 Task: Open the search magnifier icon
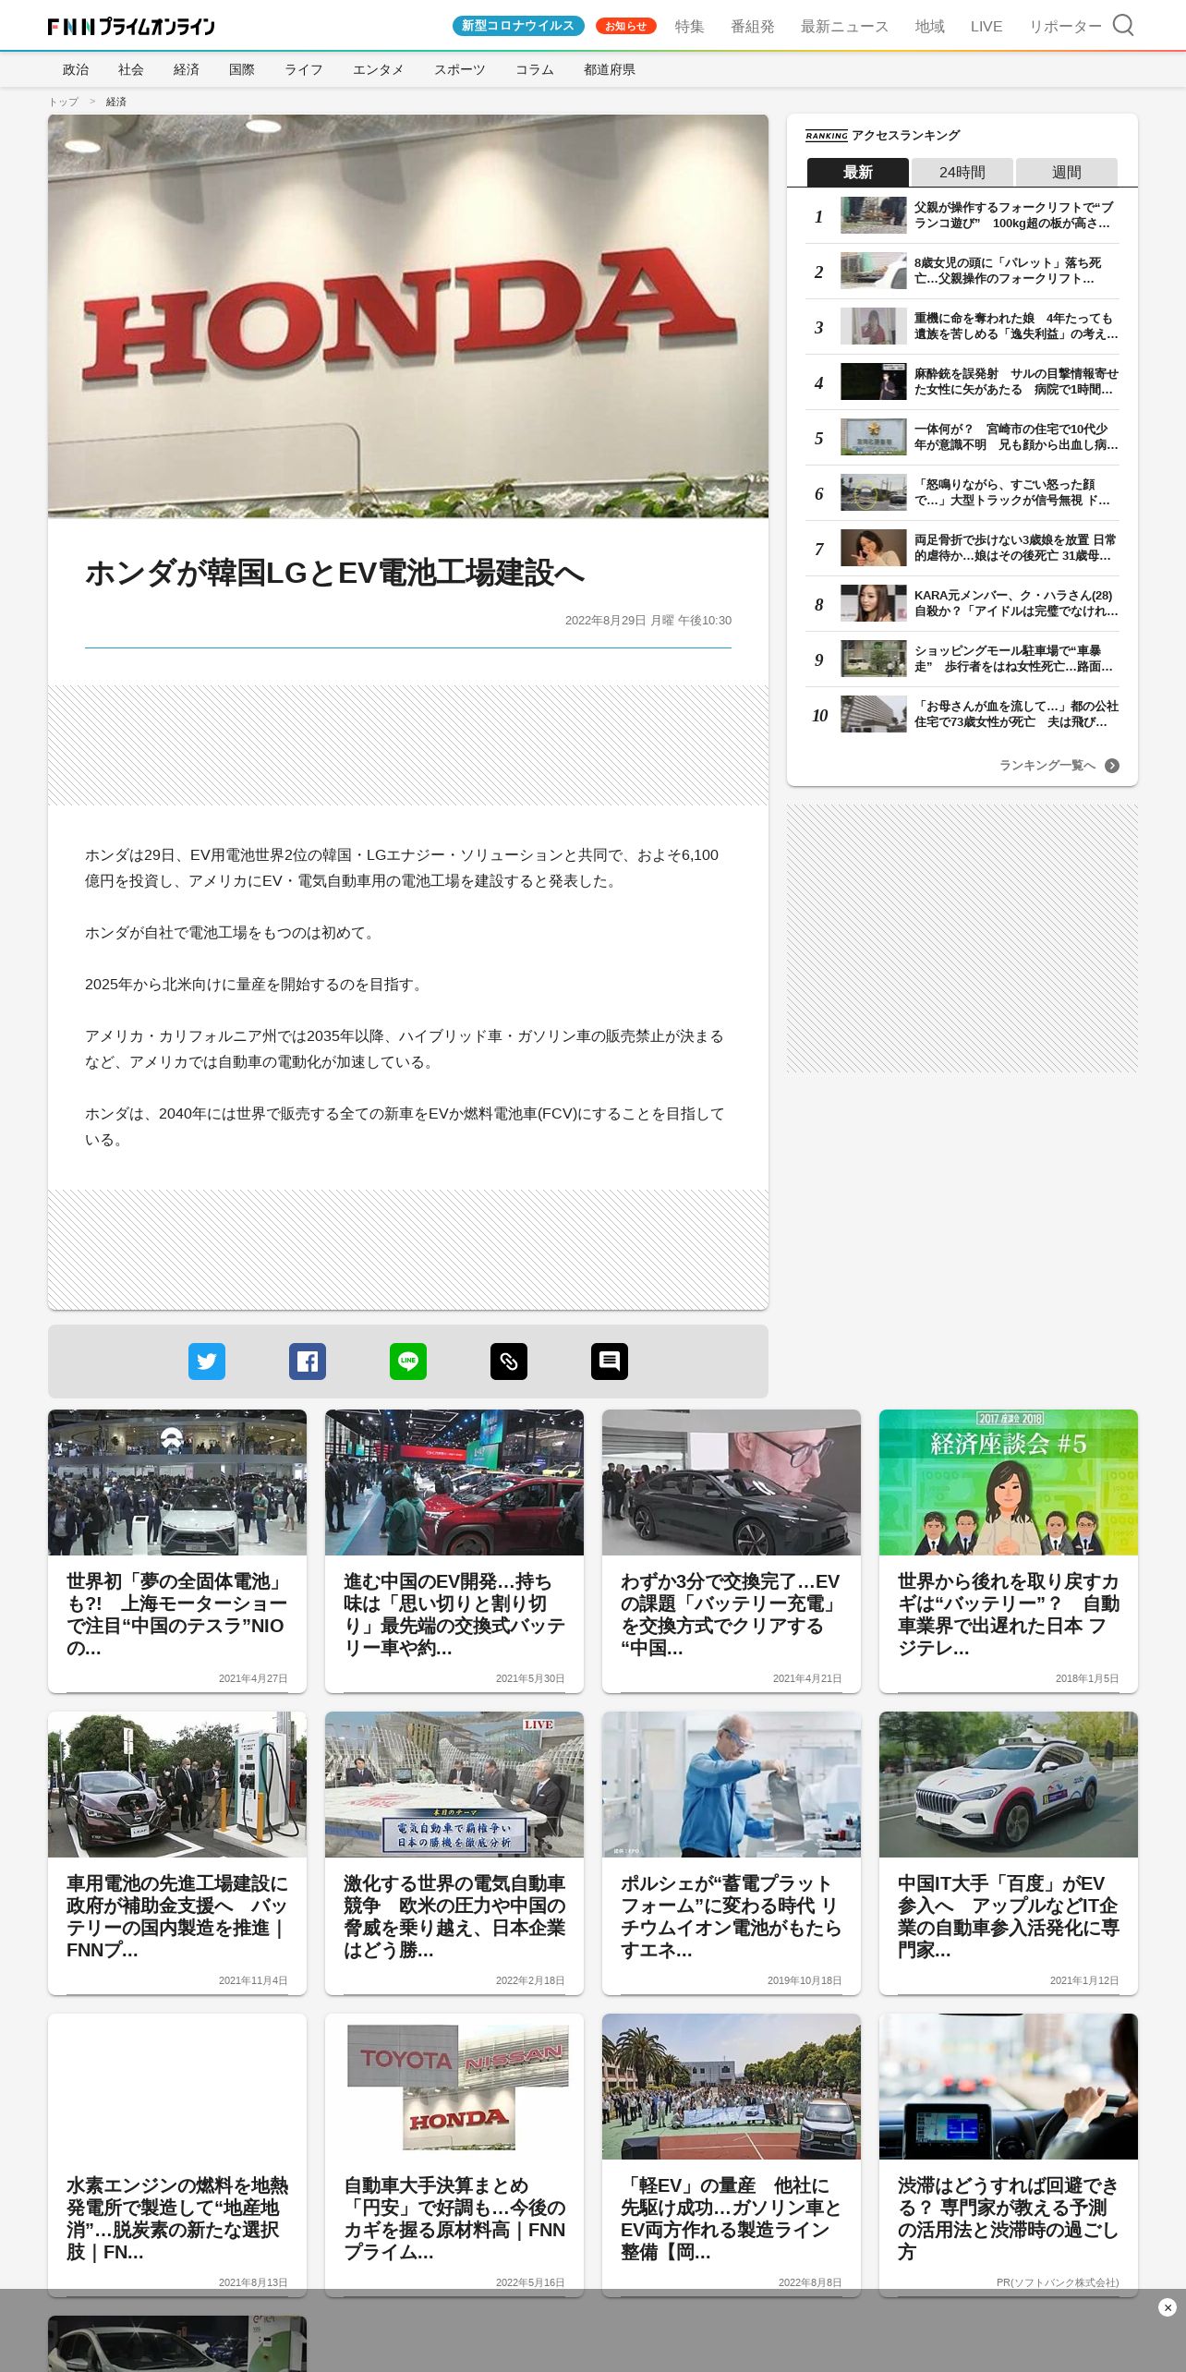tap(1122, 25)
